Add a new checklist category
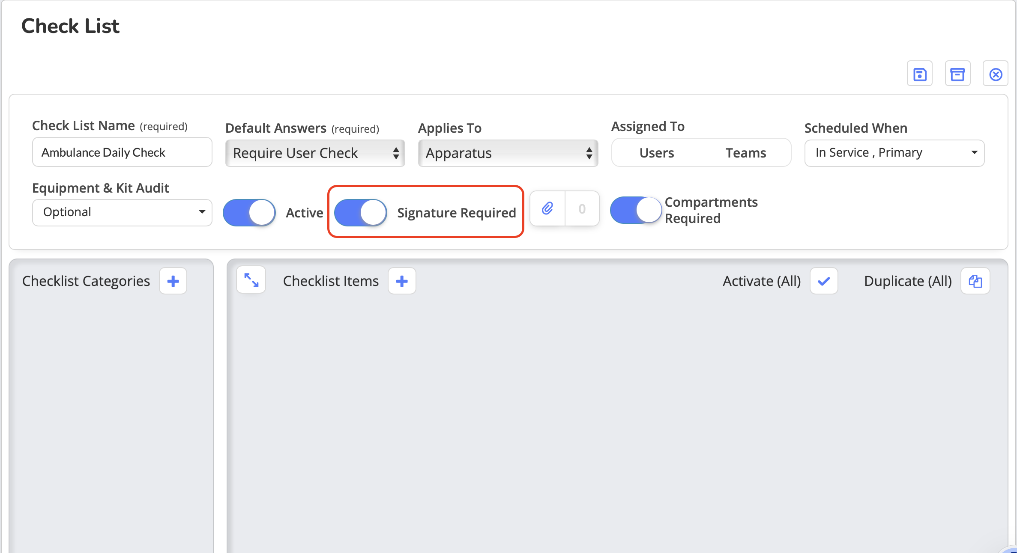This screenshot has width=1017, height=553. tap(173, 281)
